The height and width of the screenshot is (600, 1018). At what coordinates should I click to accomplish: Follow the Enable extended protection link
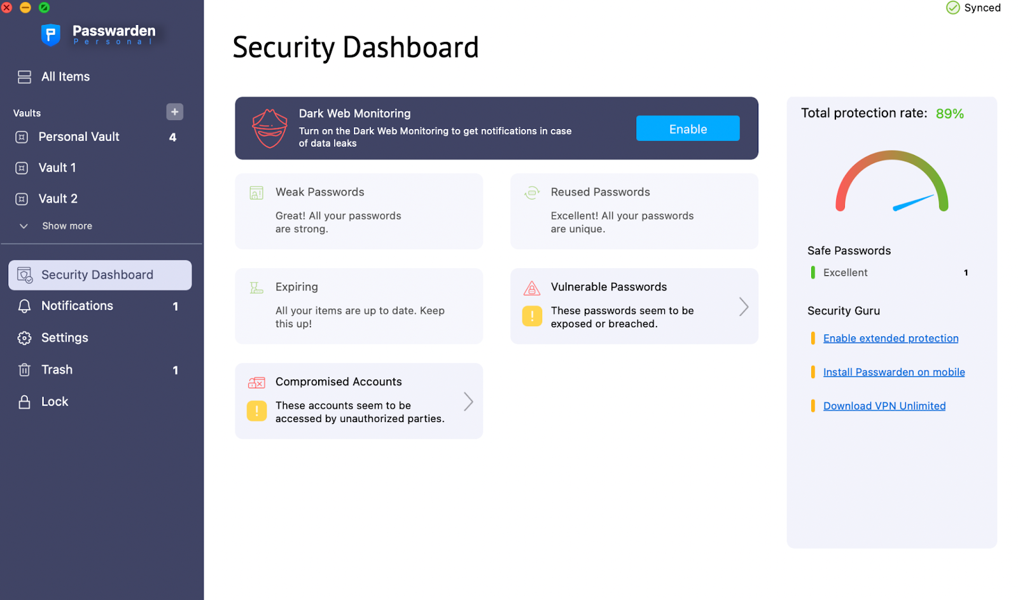(x=891, y=339)
